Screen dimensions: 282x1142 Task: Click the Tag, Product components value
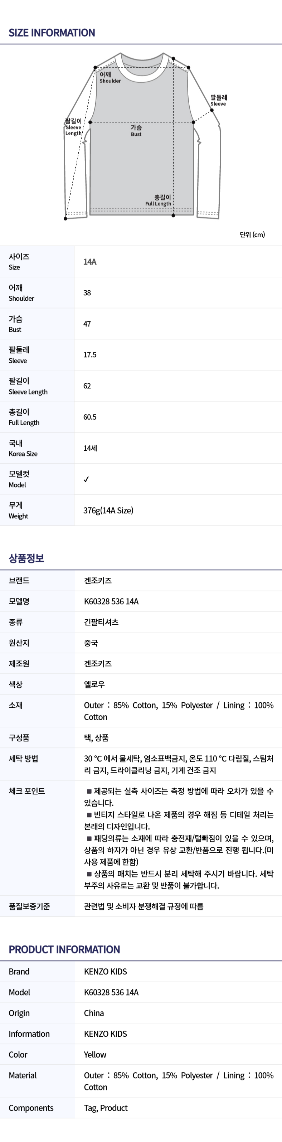click(106, 1108)
